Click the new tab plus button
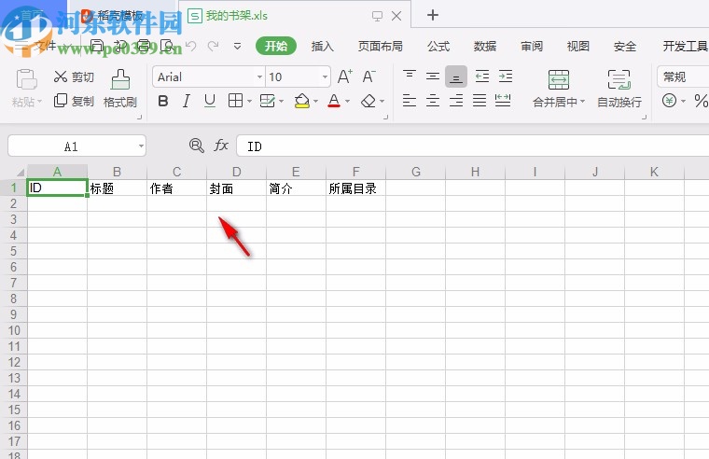This screenshot has height=459, width=709. coord(433,15)
